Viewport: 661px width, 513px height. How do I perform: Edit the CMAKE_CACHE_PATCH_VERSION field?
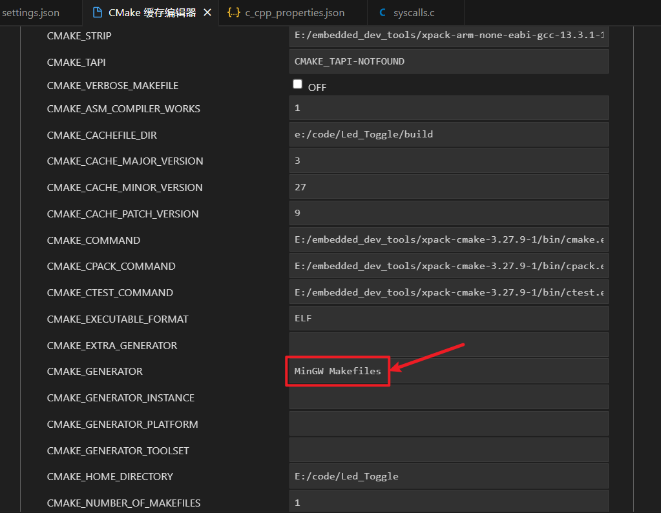point(449,214)
